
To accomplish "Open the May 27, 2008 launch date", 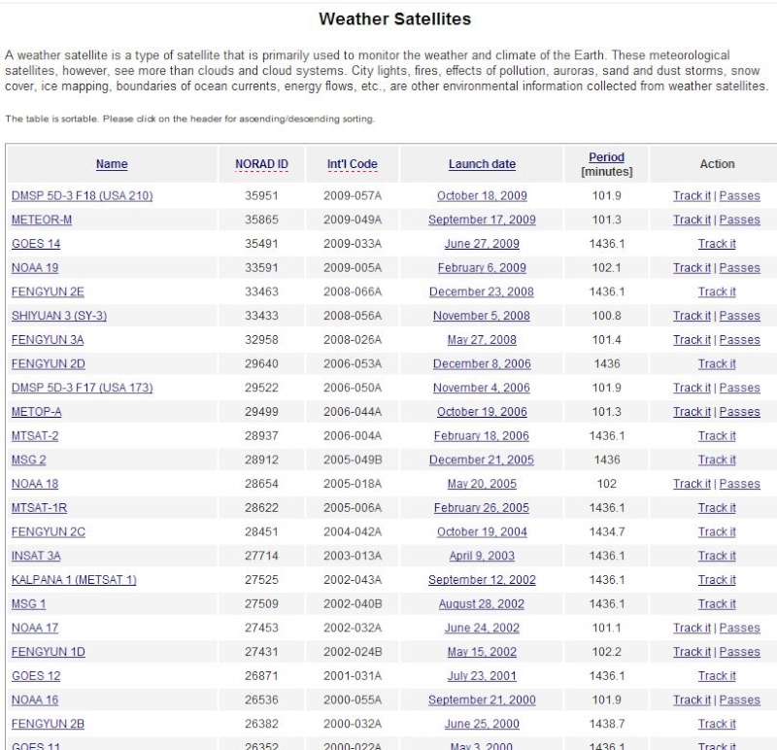I will point(482,340).
